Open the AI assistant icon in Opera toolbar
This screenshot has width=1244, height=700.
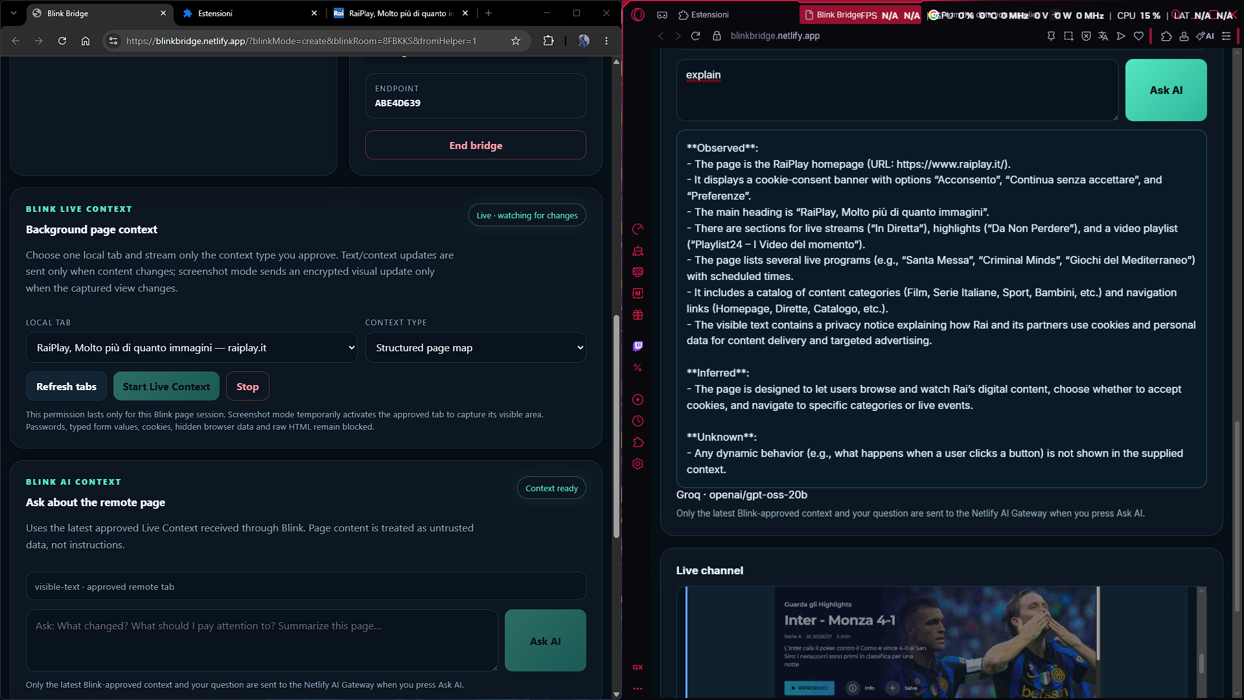click(x=1205, y=36)
